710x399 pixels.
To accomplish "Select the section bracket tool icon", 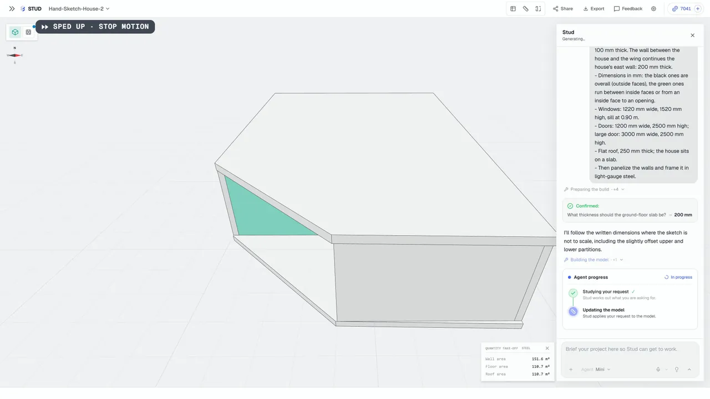I will 539,9.
